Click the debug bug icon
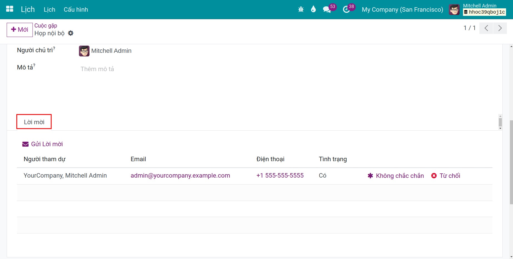513x259 pixels. click(x=301, y=9)
